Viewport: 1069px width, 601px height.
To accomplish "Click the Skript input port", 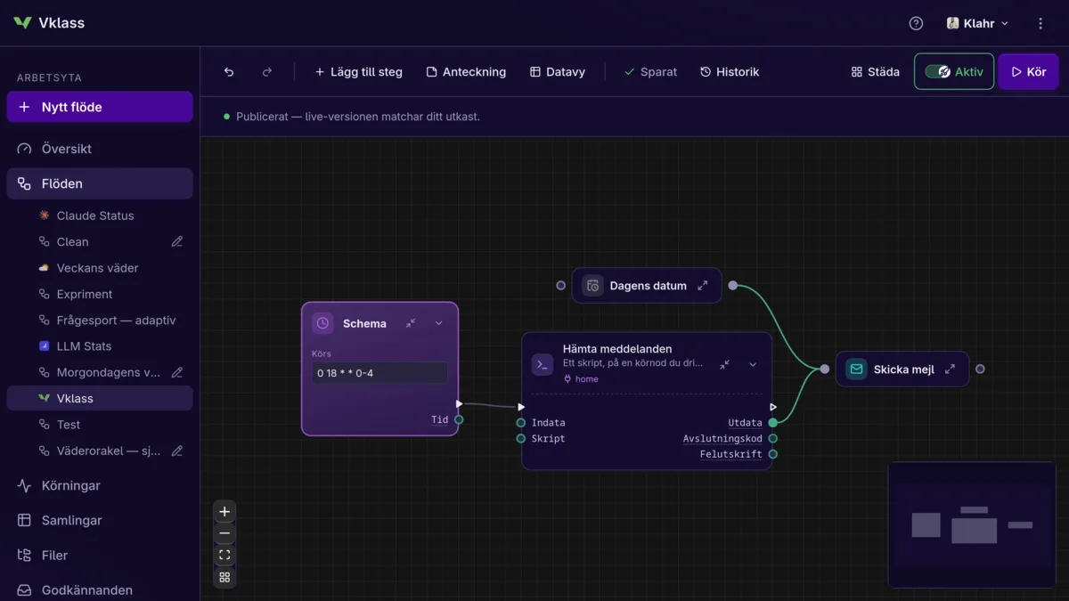I will [521, 438].
